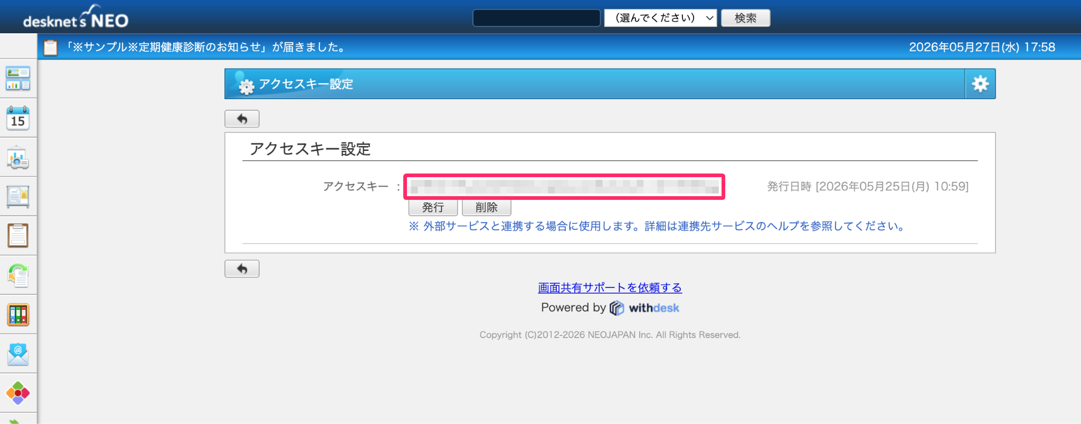Click the Copyright NEOJAPAN Inc. footer text

[610, 335]
